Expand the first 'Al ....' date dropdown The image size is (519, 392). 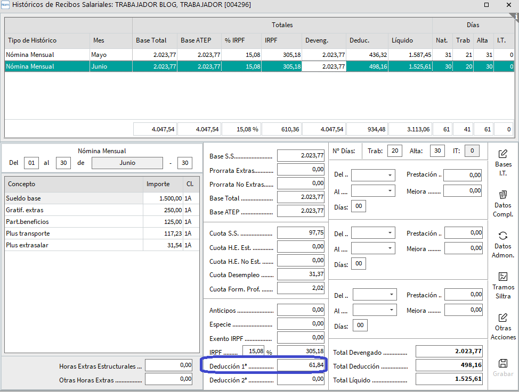tap(390, 191)
